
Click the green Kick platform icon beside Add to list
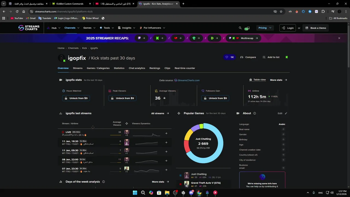point(287,57)
